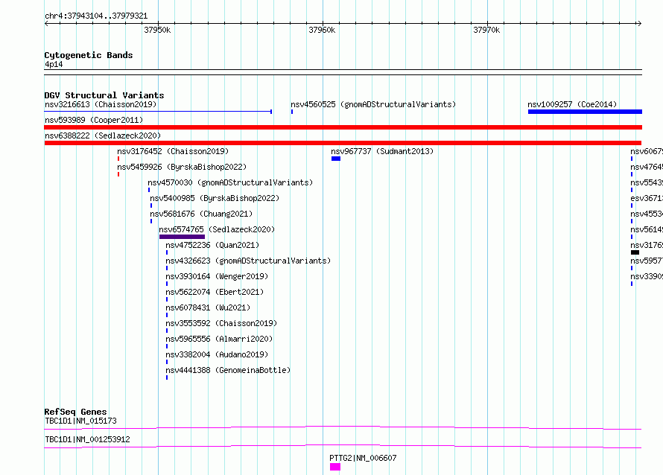Click the 37970k ruler position label
This screenshot has width=663, height=475.
[486, 30]
